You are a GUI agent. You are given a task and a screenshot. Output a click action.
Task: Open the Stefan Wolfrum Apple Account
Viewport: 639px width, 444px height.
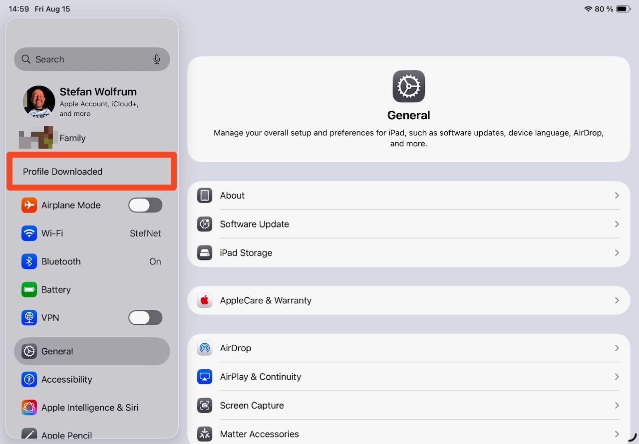point(92,102)
